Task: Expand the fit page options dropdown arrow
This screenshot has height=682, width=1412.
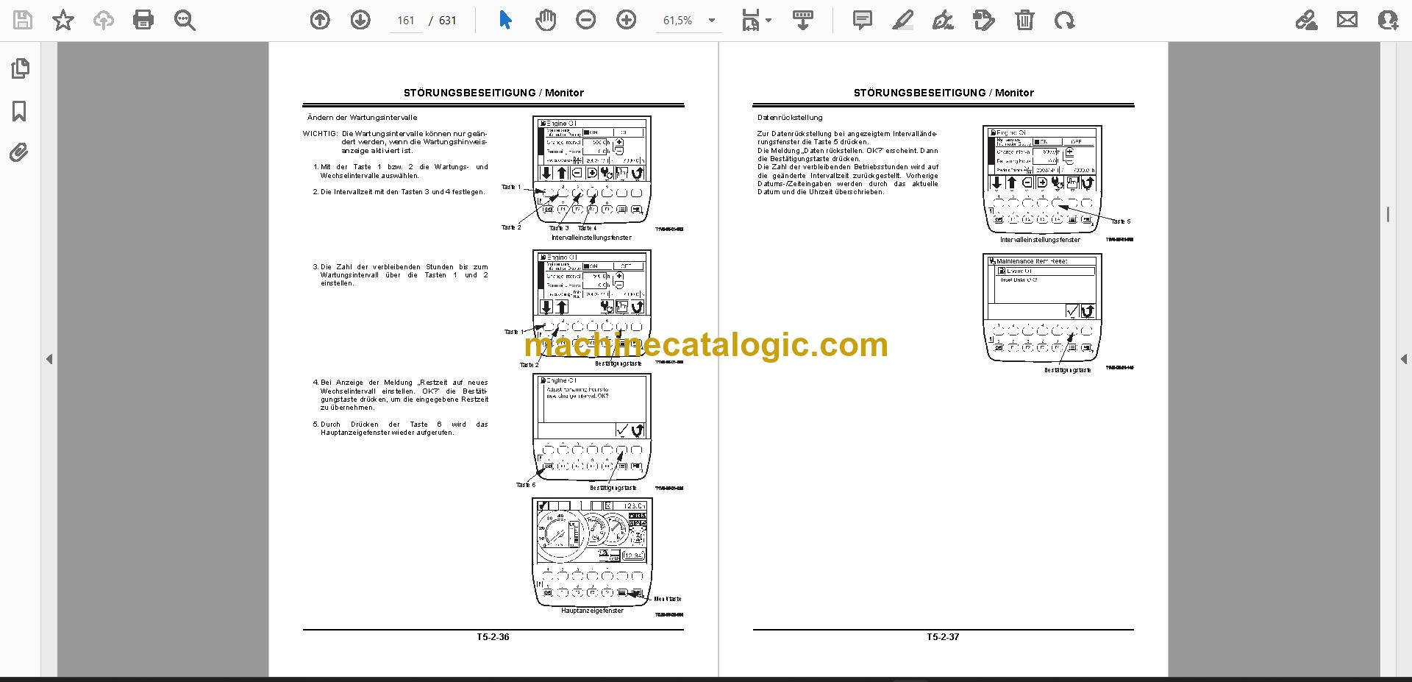Action: point(769,20)
